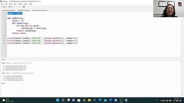The image size is (184, 103).
Task: Click the 'cache = {}' code line
Action: [18, 21]
